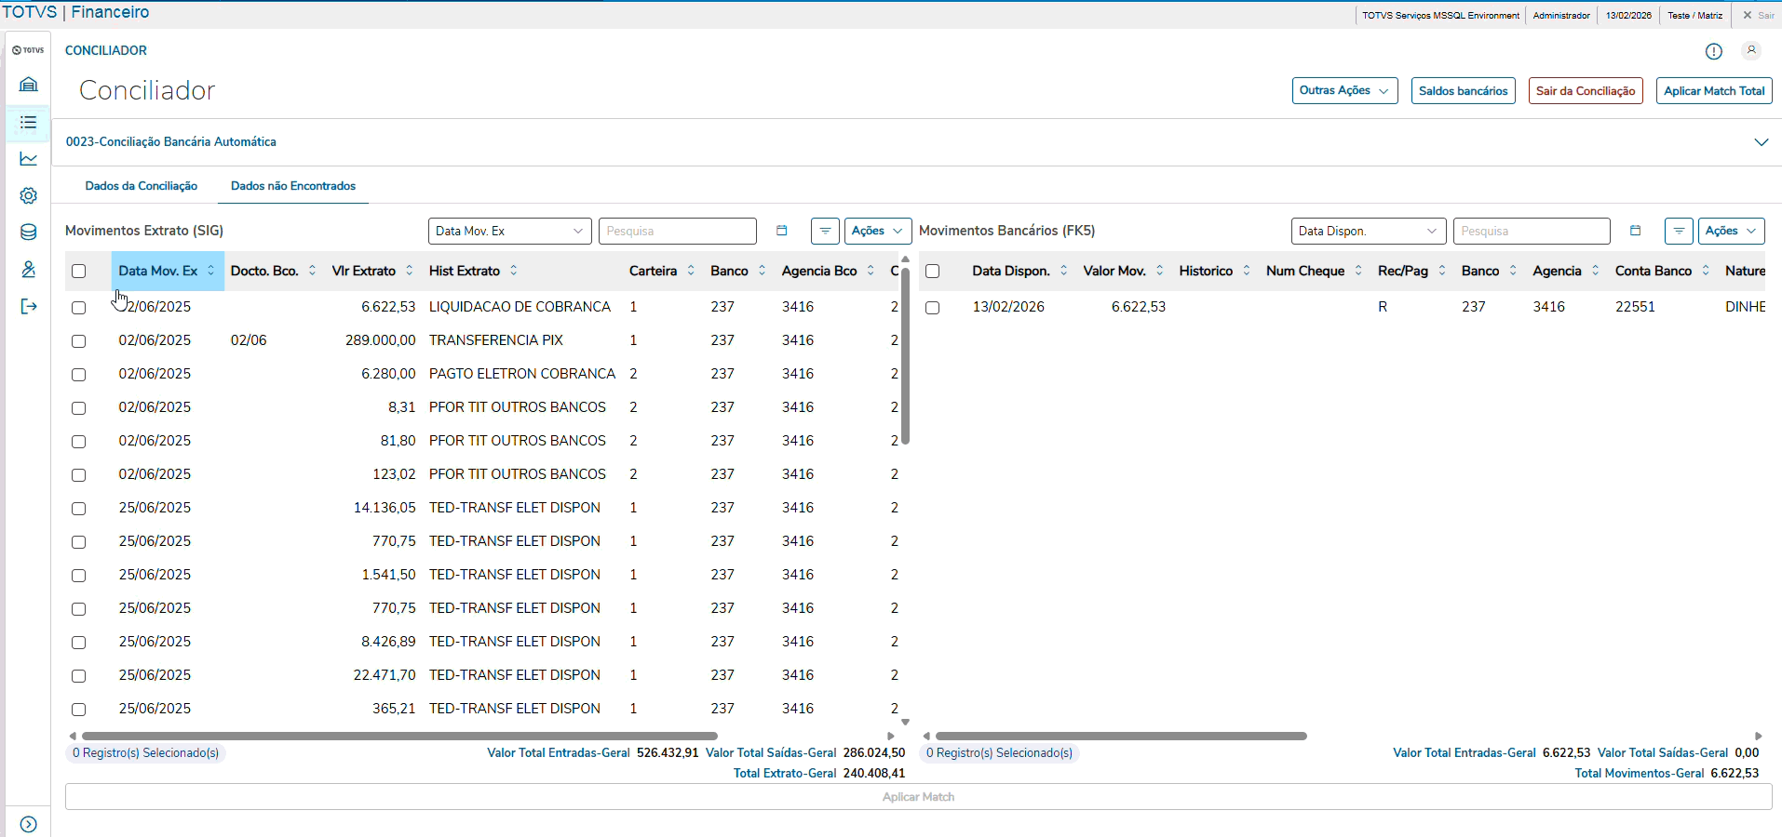The height and width of the screenshot is (837, 1782).
Task: Click the 289.000,00 value cell
Action: click(x=380, y=340)
